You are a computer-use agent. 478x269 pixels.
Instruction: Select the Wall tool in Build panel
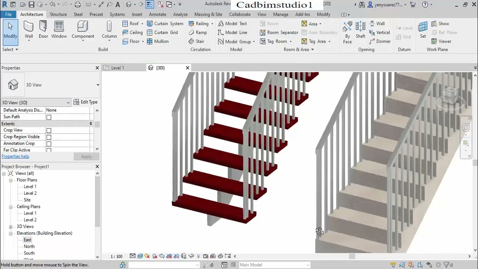pyautogui.click(x=29, y=31)
